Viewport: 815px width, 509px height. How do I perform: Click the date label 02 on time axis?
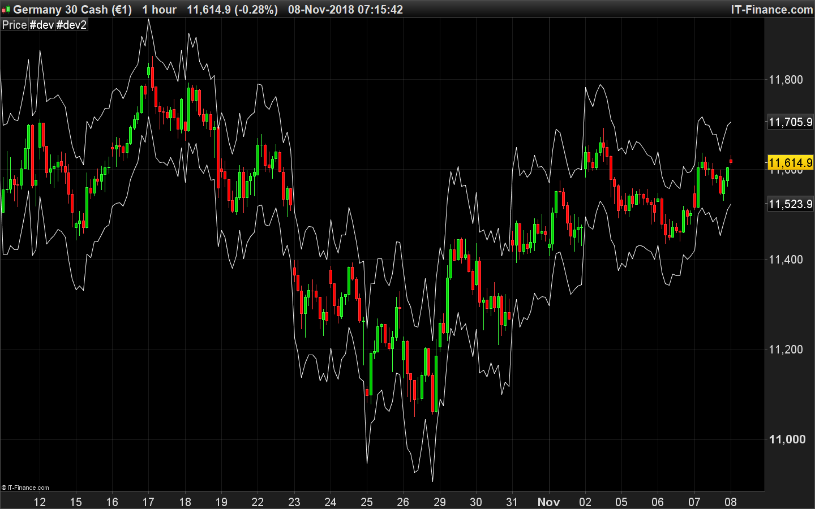pos(585,502)
